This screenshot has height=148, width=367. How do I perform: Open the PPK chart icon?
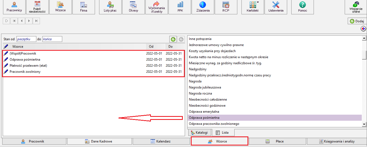coord(180,7)
